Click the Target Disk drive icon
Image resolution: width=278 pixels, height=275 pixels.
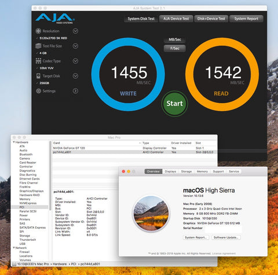[x=38, y=76]
